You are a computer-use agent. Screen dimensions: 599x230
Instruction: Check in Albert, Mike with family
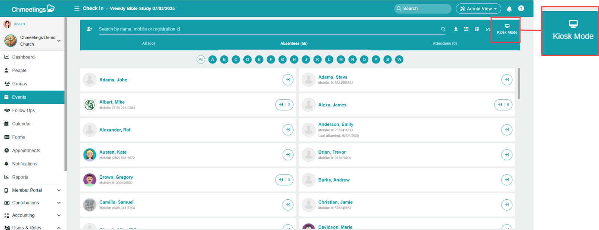pos(284,105)
